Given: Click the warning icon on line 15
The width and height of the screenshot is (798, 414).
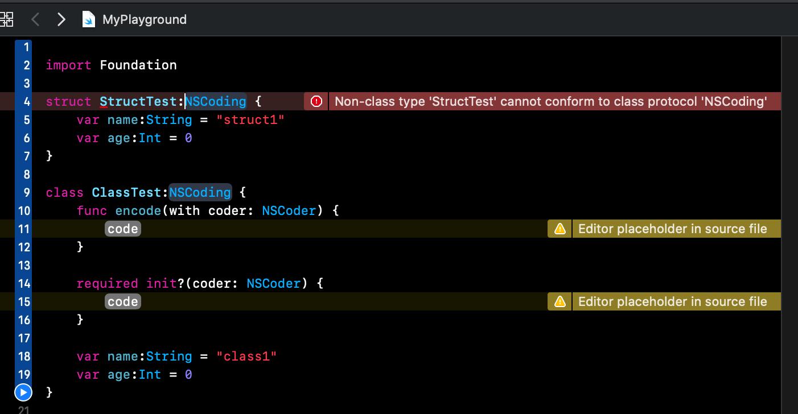Looking at the screenshot, I should point(560,301).
